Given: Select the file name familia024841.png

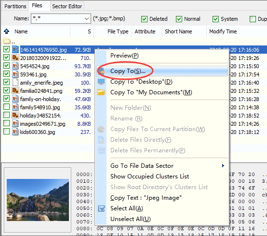Looking at the screenshot, I should pos(41,91).
